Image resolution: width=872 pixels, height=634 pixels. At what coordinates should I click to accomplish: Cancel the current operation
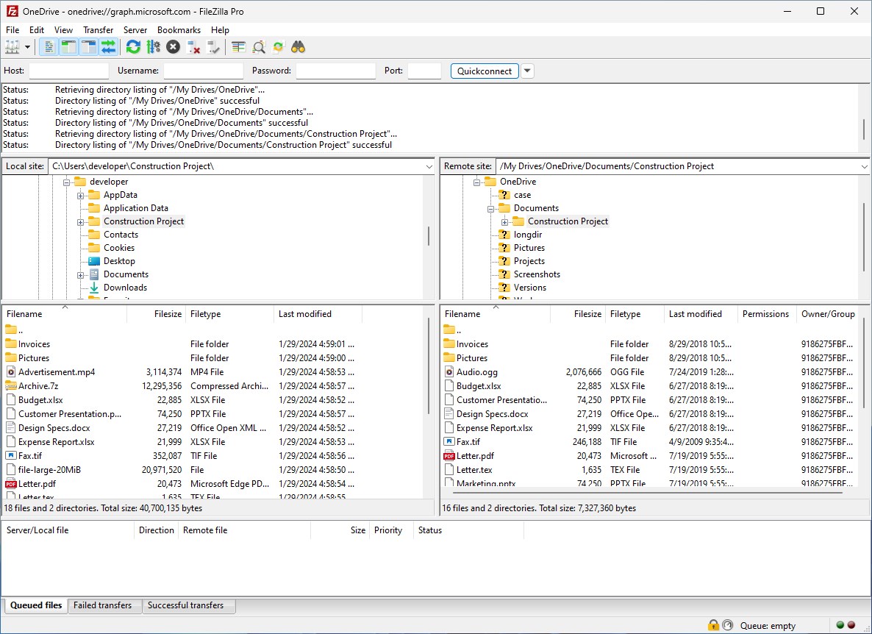[x=171, y=46]
